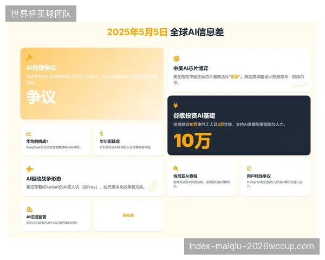The width and height of the screenshot is (325, 260).
Task: Open the 华尔街疑虑 card title
Action: [109, 141]
